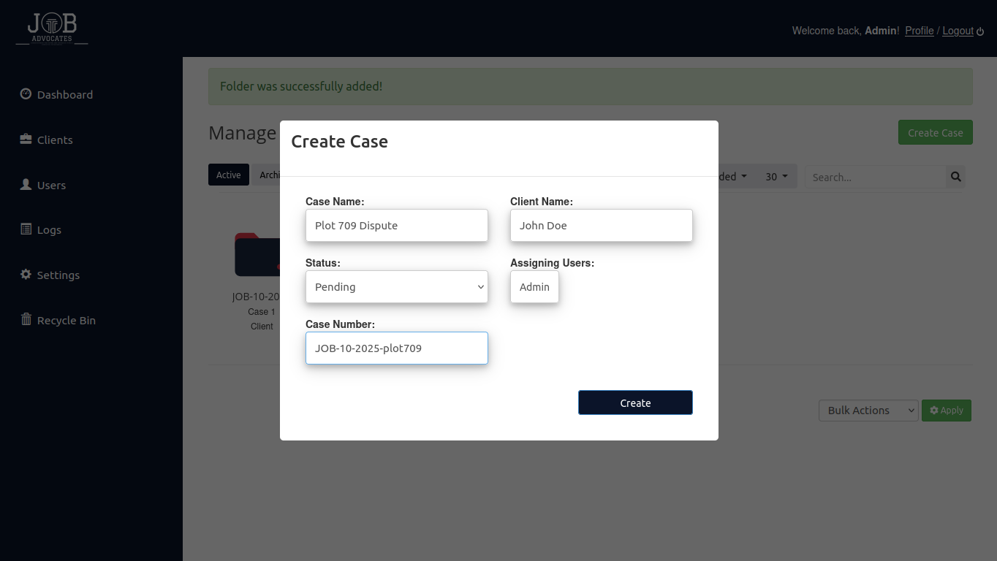The height and width of the screenshot is (561, 997).
Task: Focus the Client Name field
Action: (x=601, y=226)
